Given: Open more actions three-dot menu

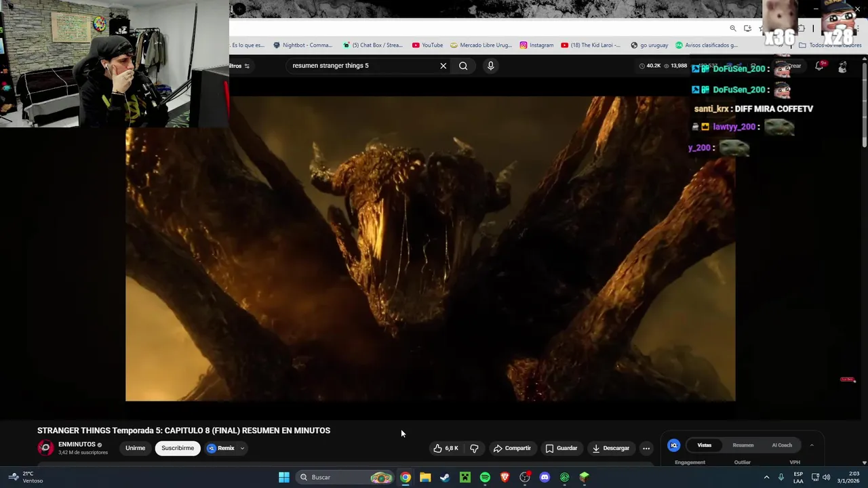Looking at the screenshot, I should click(x=646, y=448).
